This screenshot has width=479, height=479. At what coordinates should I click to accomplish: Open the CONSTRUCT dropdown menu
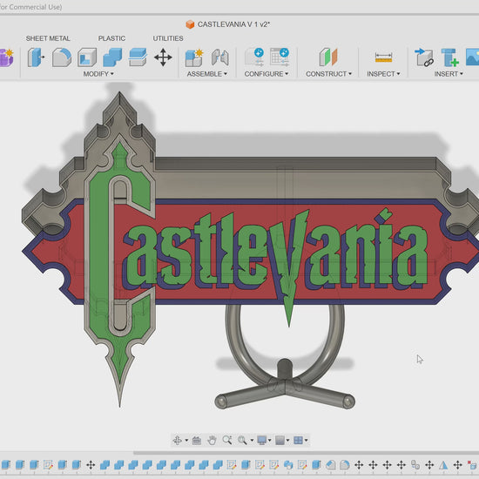pos(328,74)
